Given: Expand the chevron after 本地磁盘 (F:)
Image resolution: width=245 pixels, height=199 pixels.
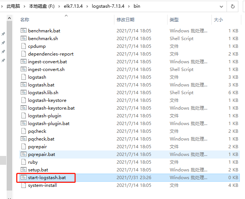Looking at the screenshot, I should point(59,6).
